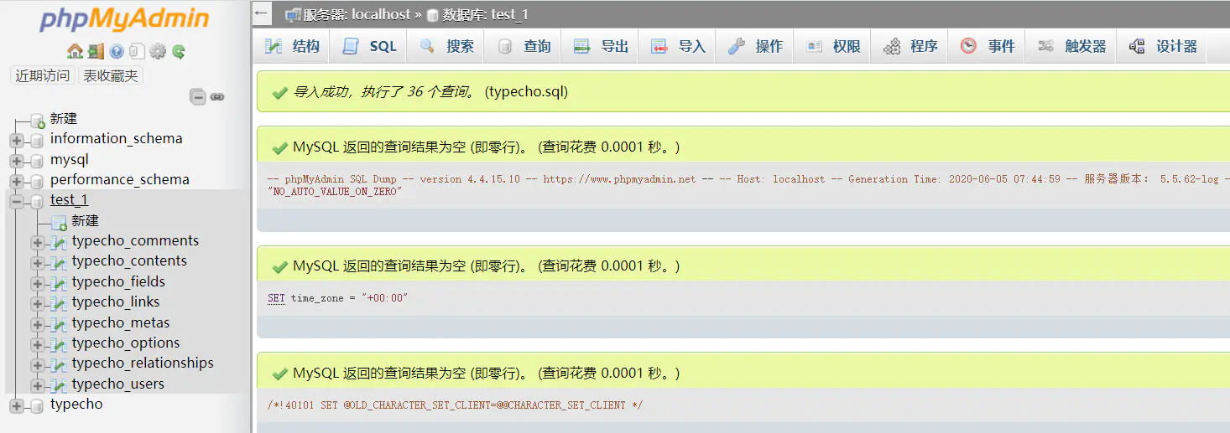Click 新建 to create a new database

point(64,119)
